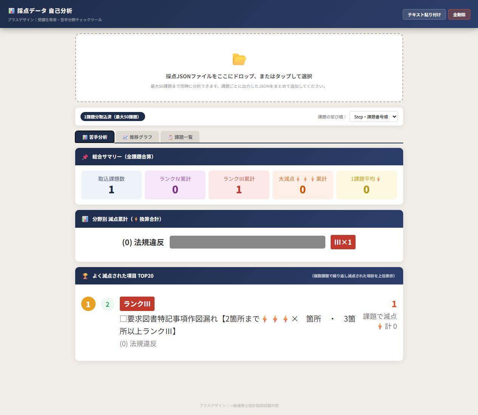The image size is (478, 415).
Task: Open the 推移グラフ tab
Action: [138, 137]
